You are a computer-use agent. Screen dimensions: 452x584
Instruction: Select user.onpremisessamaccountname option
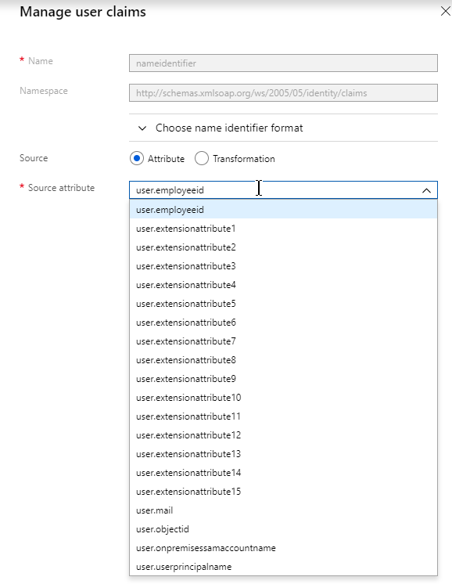click(x=283, y=548)
